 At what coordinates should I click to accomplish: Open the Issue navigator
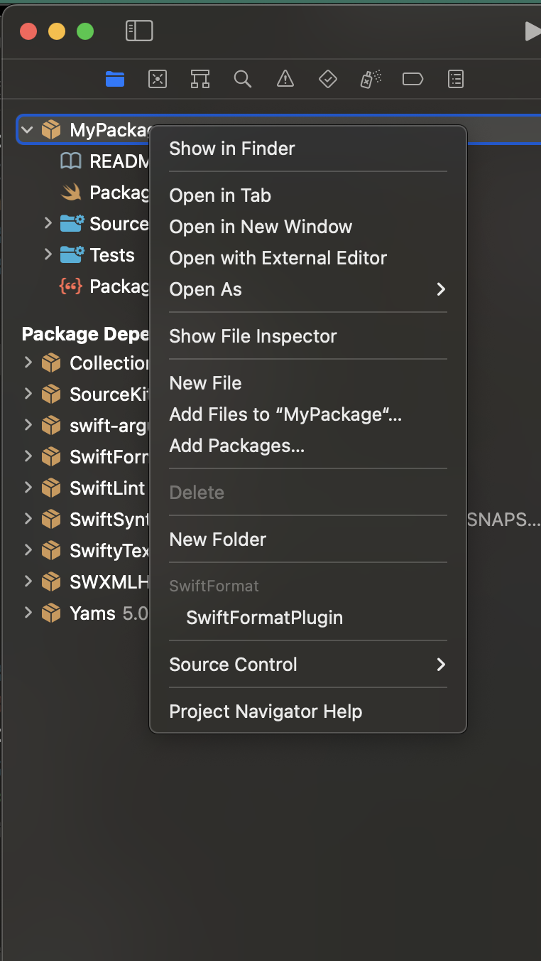[285, 79]
